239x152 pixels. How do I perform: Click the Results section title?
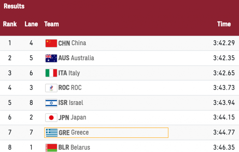click(x=14, y=6)
